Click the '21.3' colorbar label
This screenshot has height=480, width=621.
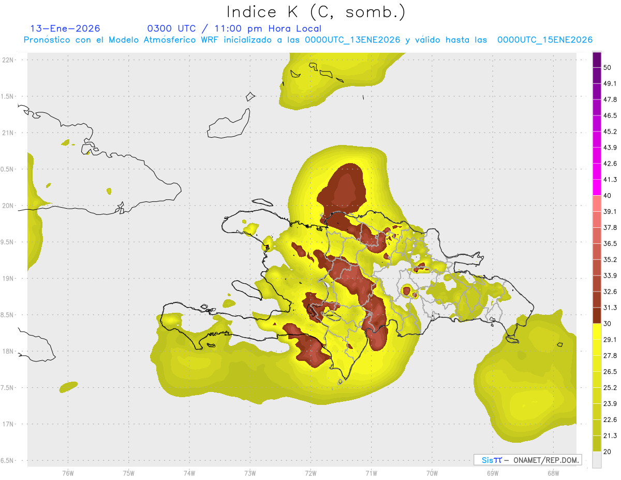click(610, 435)
